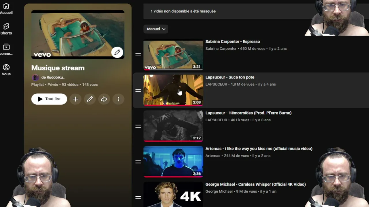369x207 pixels.
Task: Click the Tout lire button
Action: pos(49,99)
